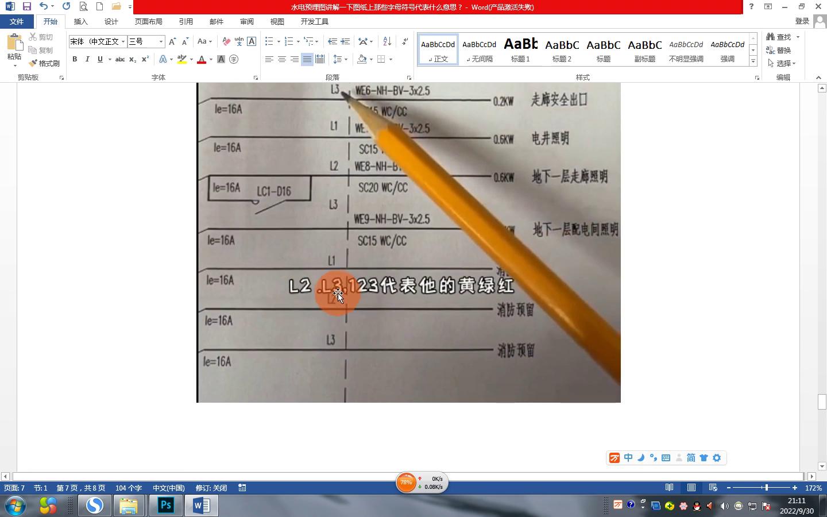Toggle italic formatting
The width and height of the screenshot is (827, 517).
(87, 59)
